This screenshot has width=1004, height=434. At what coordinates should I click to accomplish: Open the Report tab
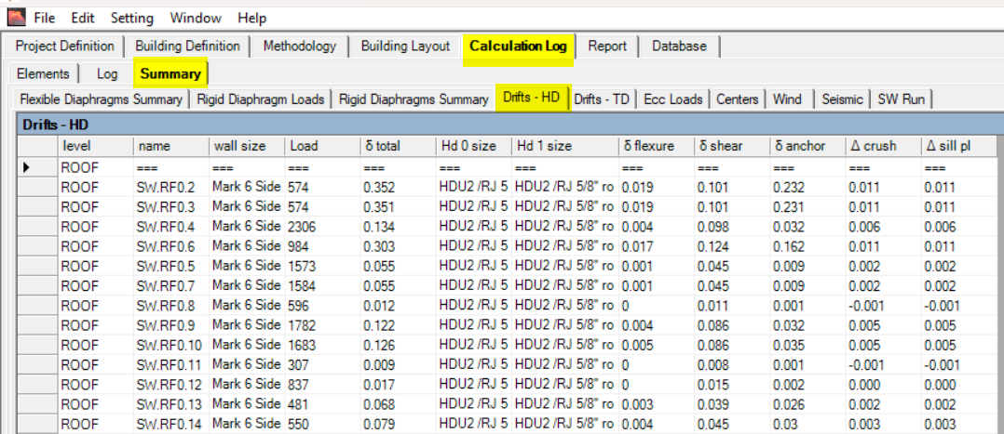tap(606, 46)
